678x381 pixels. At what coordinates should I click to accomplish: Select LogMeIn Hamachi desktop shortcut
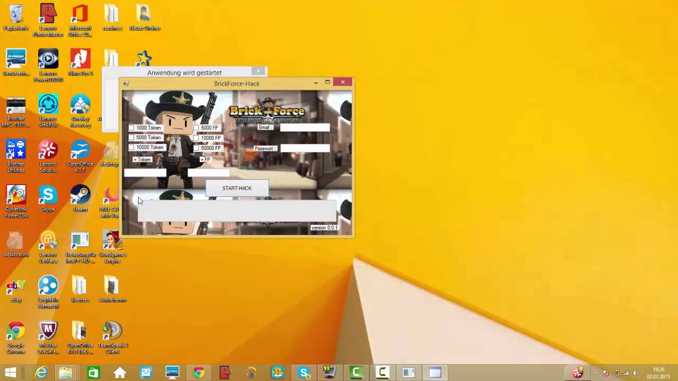pyautogui.click(x=48, y=292)
